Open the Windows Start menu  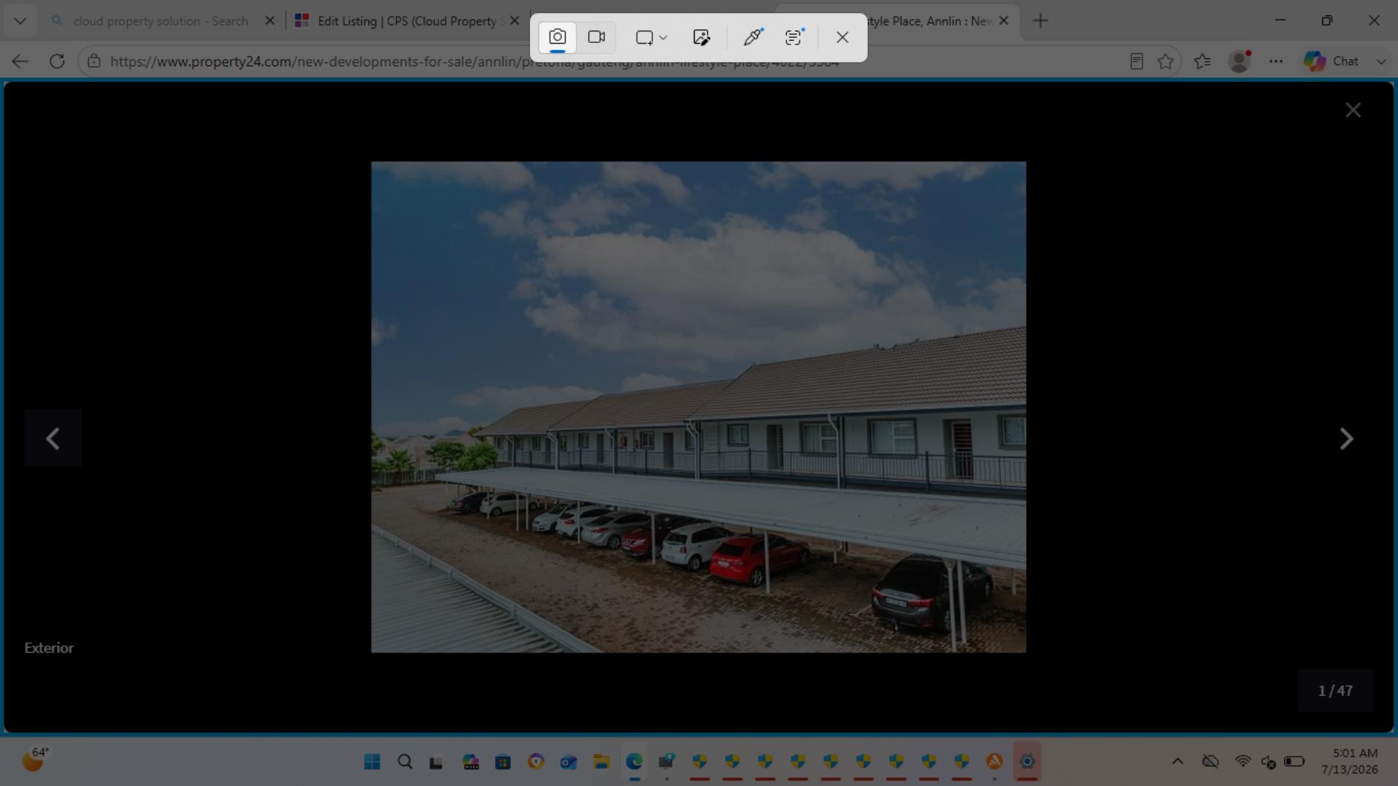[x=372, y=762]
